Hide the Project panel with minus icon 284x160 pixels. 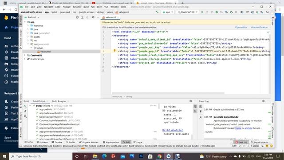[98, 17]
